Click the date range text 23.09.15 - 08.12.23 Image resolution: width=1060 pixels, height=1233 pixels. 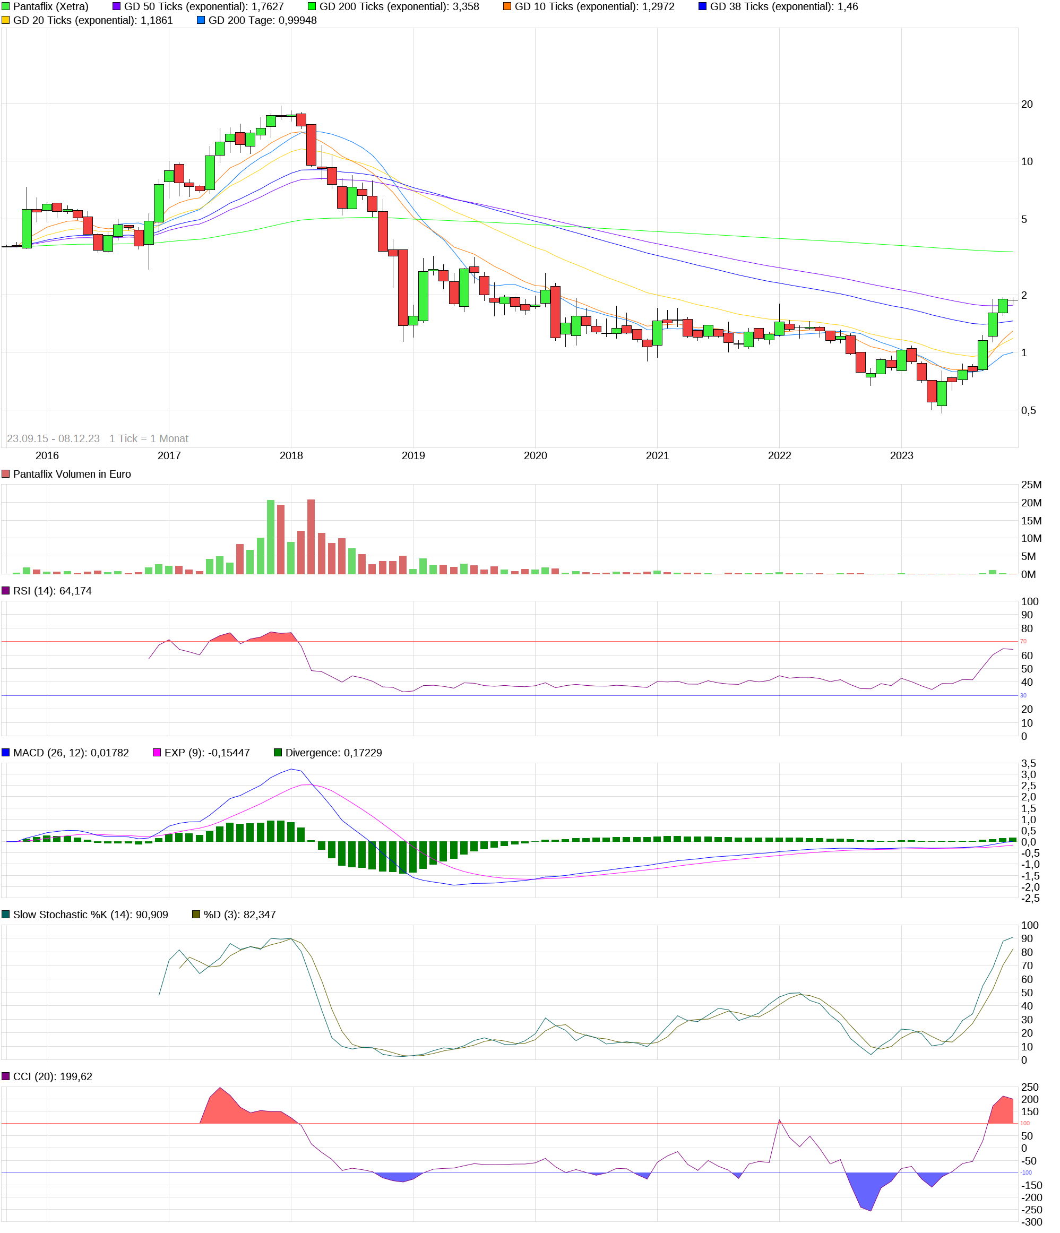pos(55,438)
